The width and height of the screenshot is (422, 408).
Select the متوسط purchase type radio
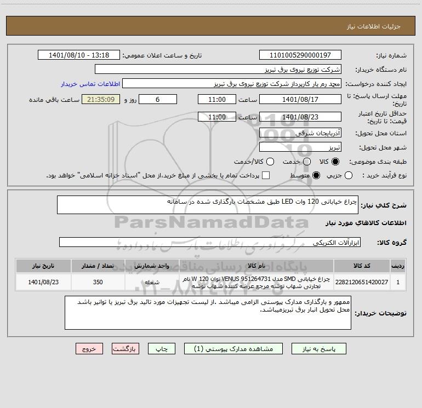(x=316, y=175)
